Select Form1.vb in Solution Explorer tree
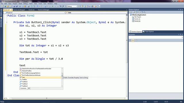Screen dimensions: 184x103 pos(137,19)
